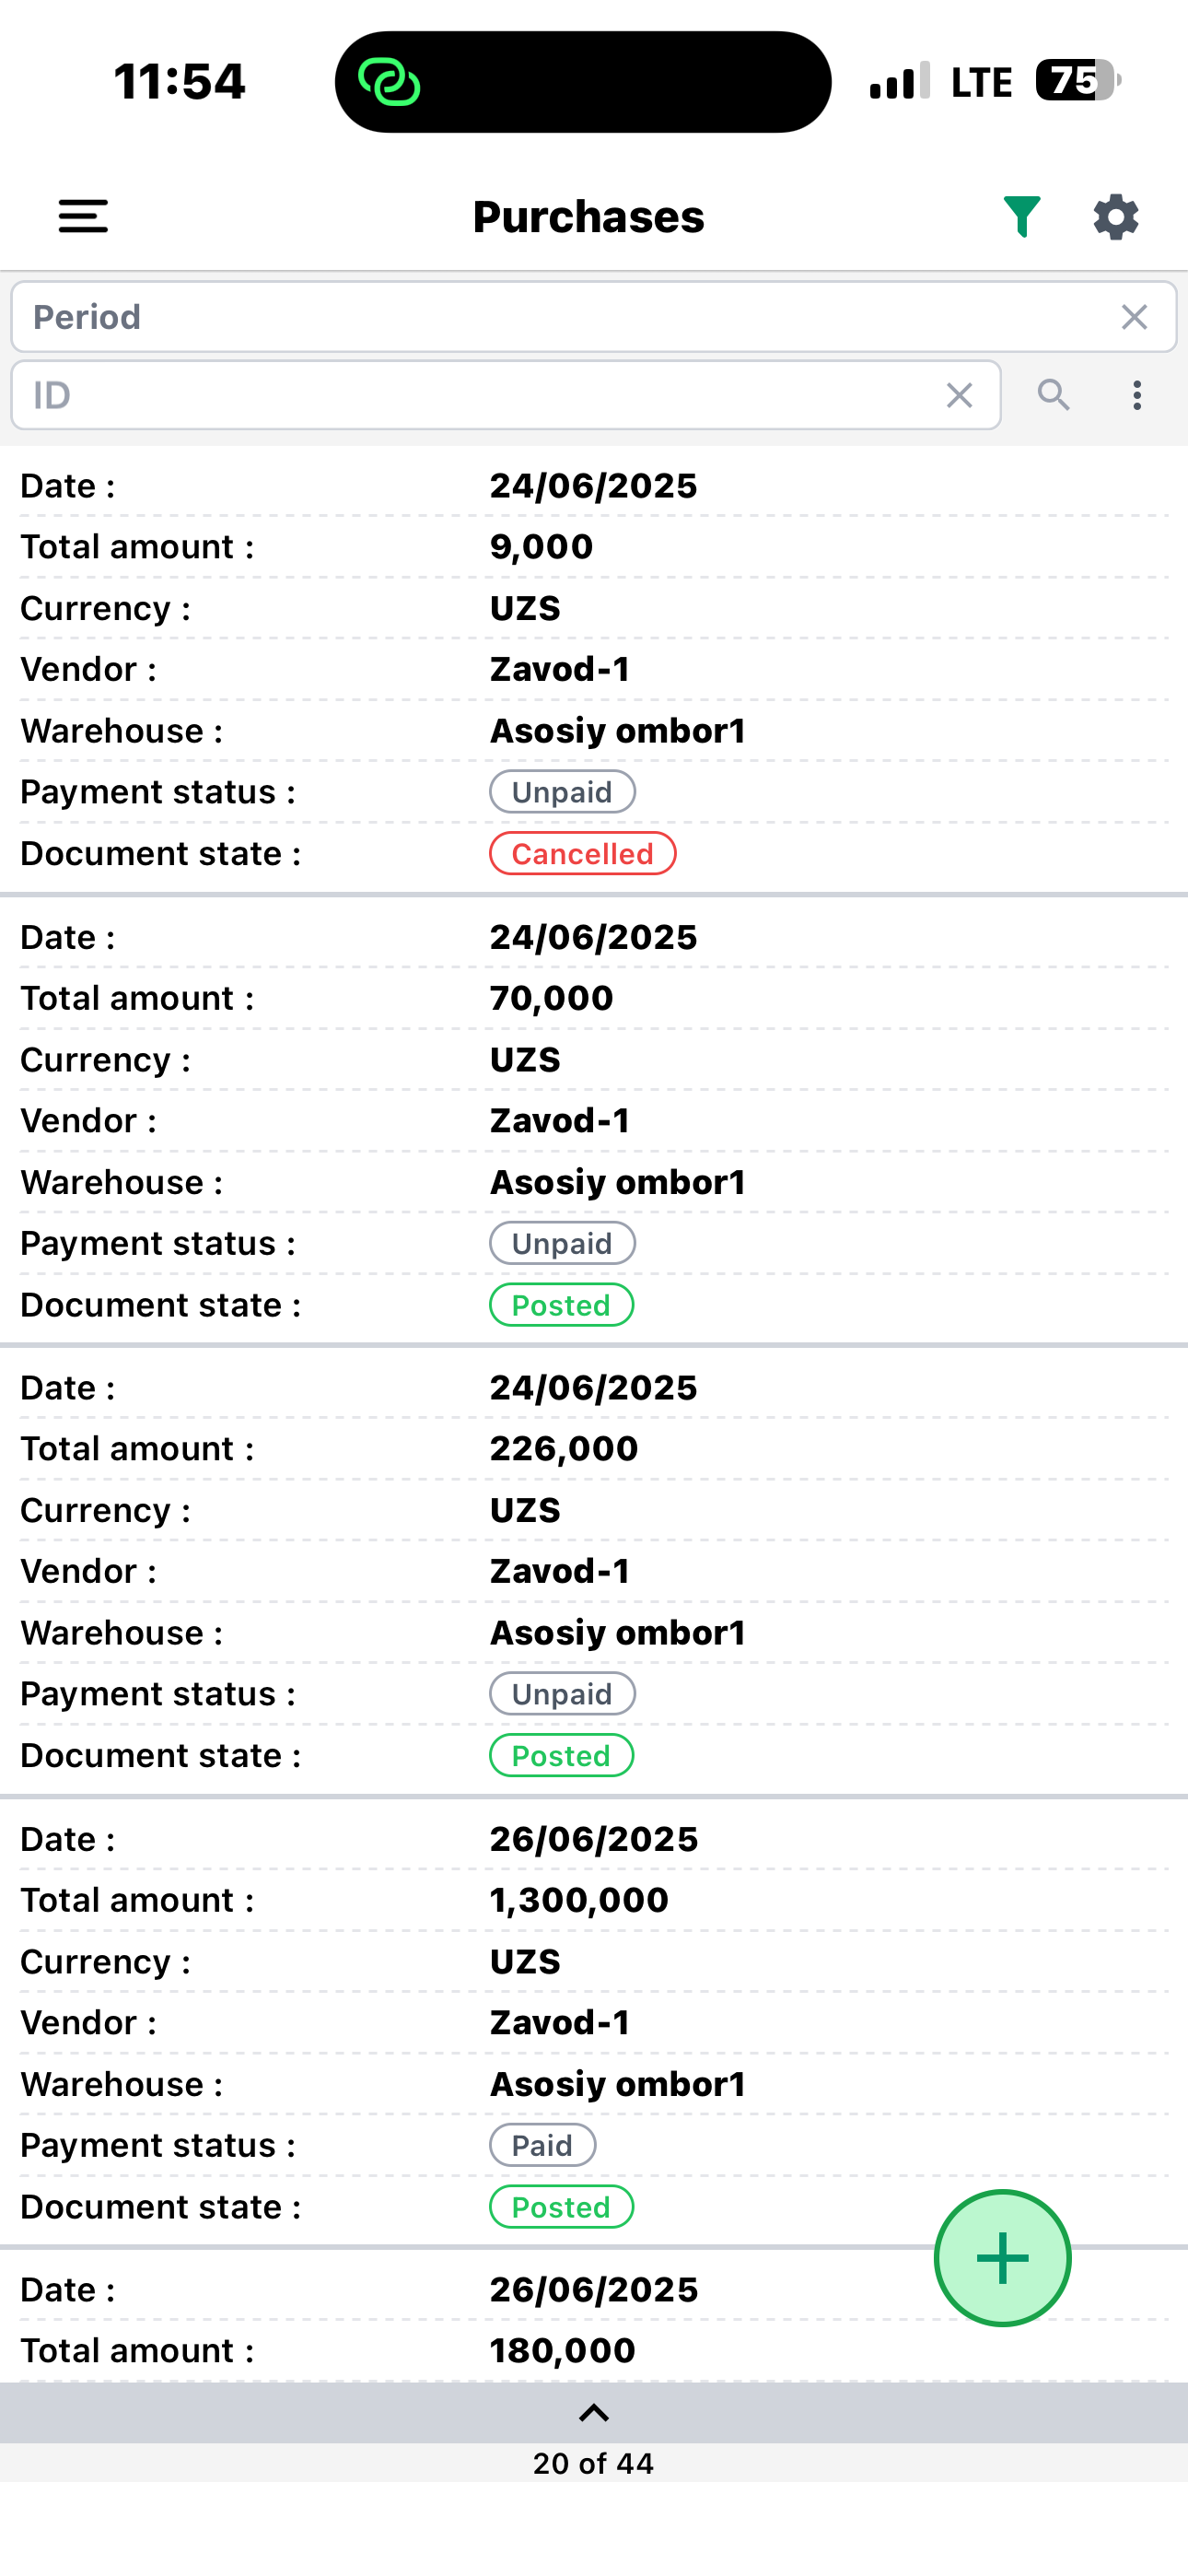Tap the cellular signal strength bars

pos(900,81)
